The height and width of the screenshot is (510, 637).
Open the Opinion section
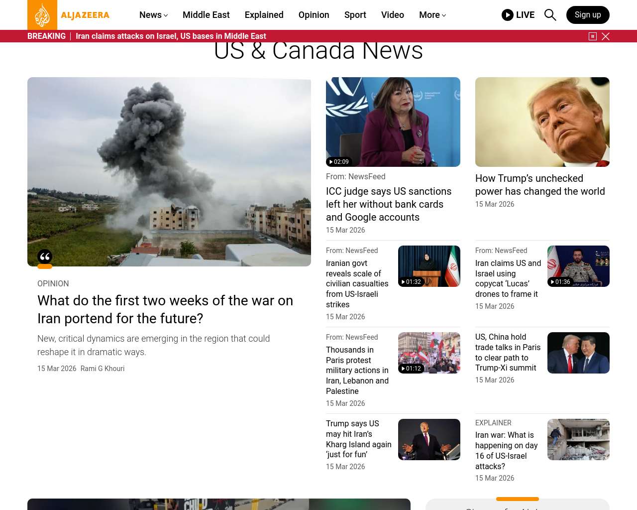314,15
